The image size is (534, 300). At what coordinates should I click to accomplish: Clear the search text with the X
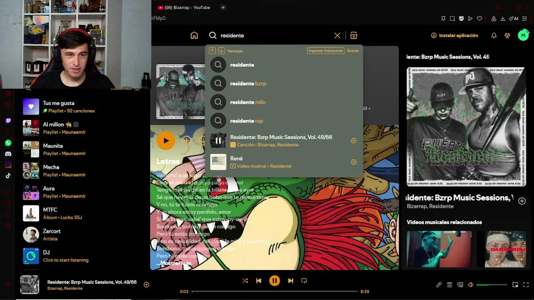(337, 35)
